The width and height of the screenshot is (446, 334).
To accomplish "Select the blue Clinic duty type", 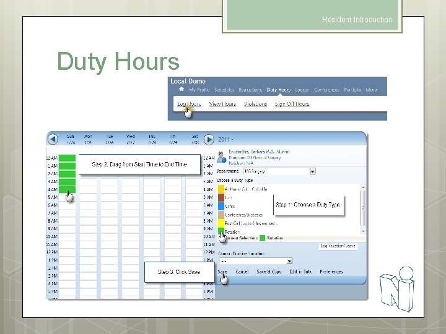I will tap(221, 206).
